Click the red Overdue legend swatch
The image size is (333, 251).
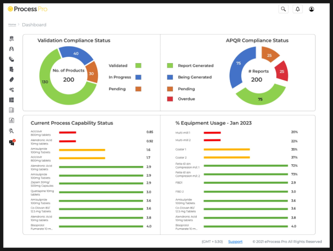[x=170, y=99]
